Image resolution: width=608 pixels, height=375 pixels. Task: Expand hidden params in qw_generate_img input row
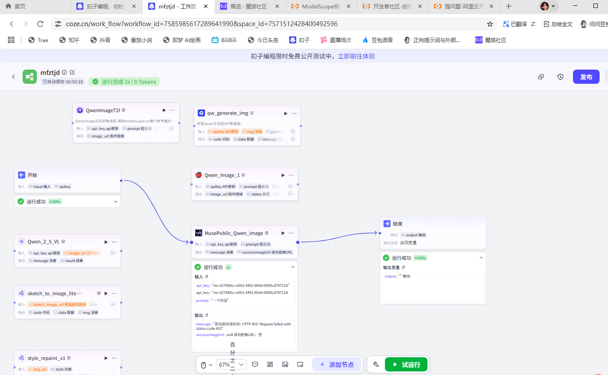click(x=293, y=131)
